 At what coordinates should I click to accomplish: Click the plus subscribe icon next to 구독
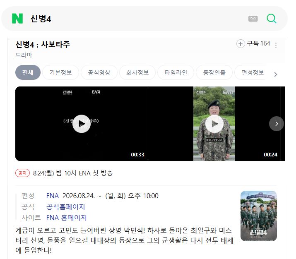(241, 44)
